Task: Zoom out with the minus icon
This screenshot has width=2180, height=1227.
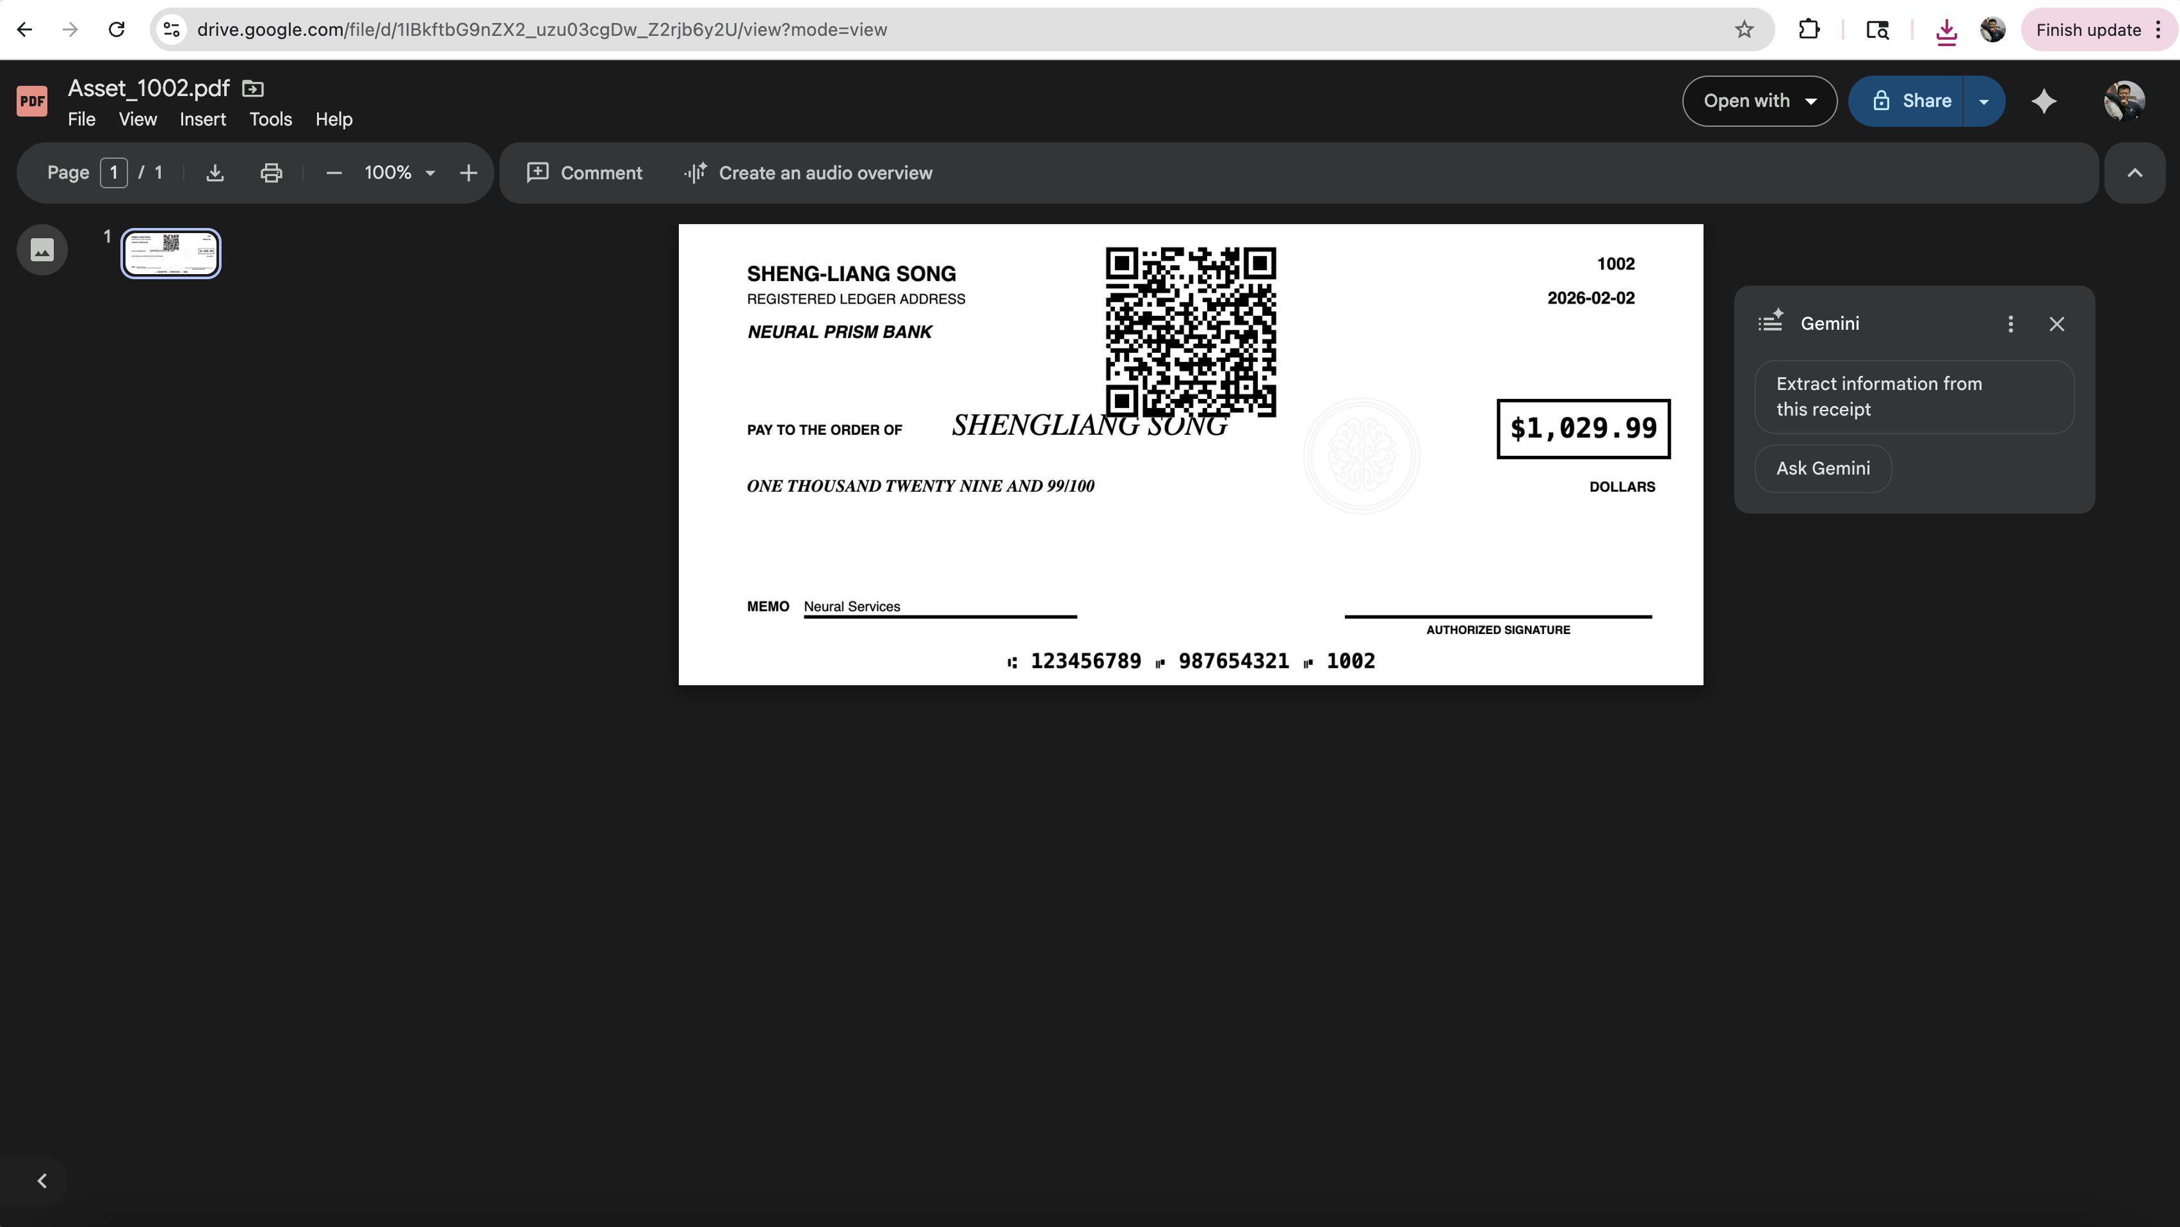Action: 334,173
